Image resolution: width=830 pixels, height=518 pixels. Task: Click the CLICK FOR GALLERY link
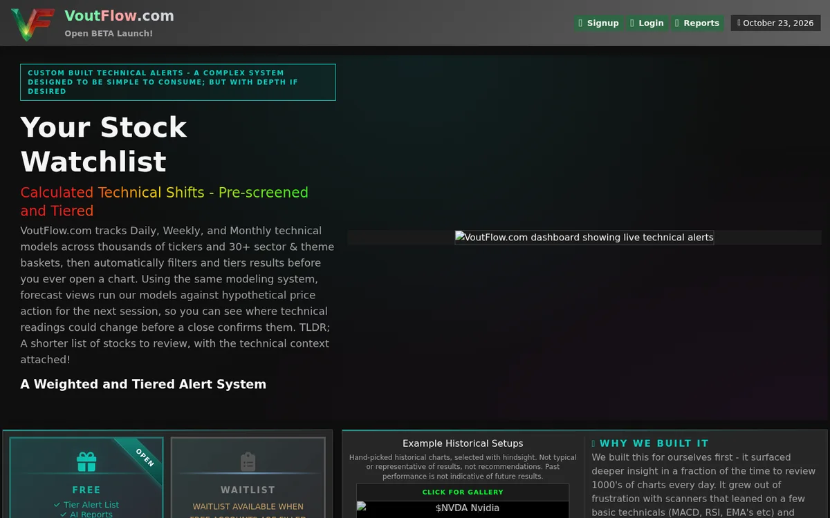(x=463, y=492)
